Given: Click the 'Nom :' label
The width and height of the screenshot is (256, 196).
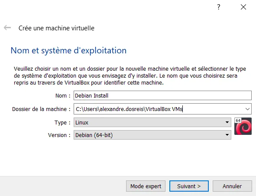Looking at the screenshot, I should point(63,96).
